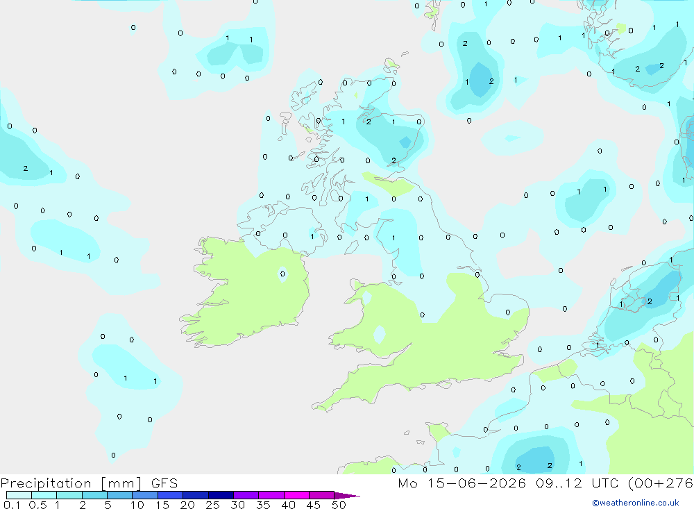This screenshot has height=509, width=694.
Task: Click the arrow-shaped over-50 mm legend tip
Action: (346, 496)
